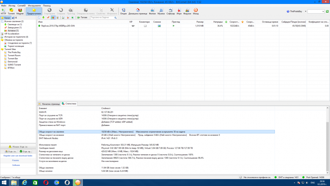
Task: Select История на торентите (4)
Action: point(16,37)
